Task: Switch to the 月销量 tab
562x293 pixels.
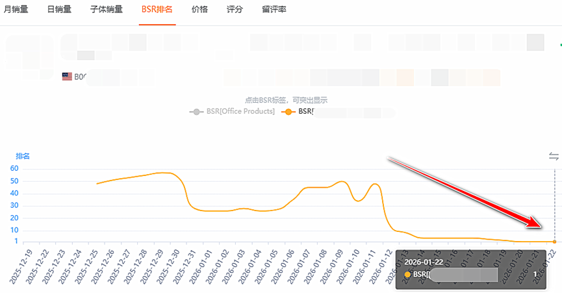Action: pos(16,10)
